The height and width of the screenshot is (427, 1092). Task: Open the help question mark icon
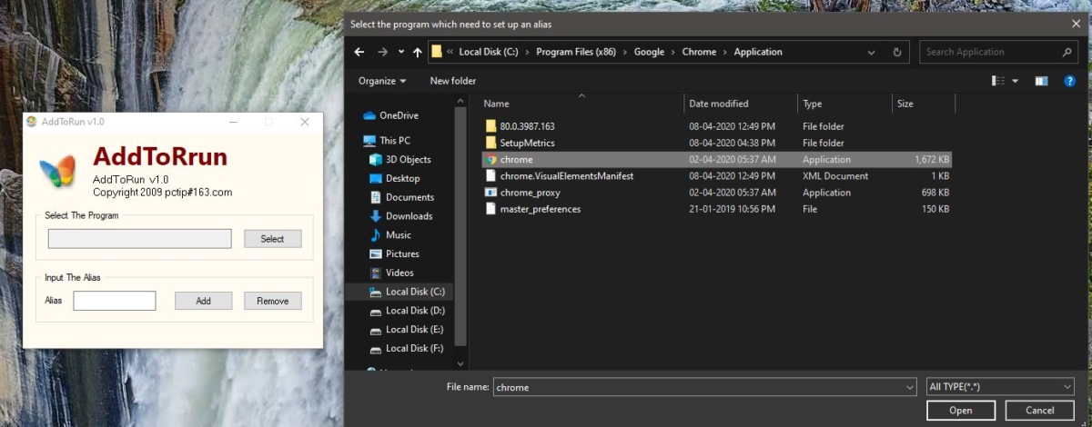(1069, 81)
